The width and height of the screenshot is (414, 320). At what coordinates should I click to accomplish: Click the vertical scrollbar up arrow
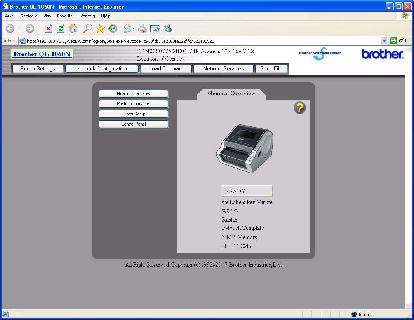408,49
